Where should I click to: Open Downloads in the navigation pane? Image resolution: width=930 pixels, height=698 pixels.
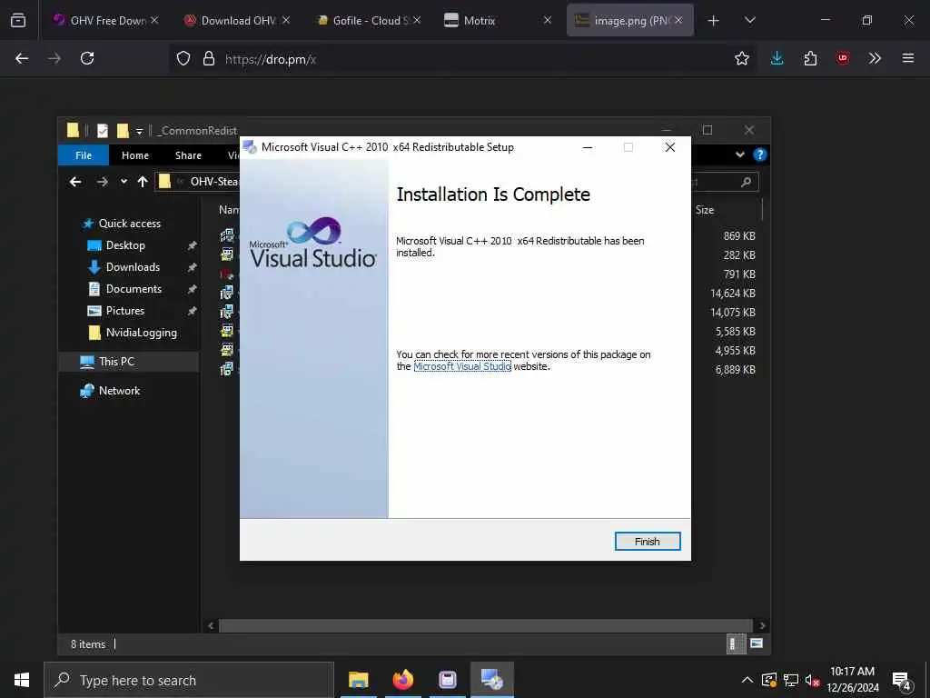tap(133, 267)
